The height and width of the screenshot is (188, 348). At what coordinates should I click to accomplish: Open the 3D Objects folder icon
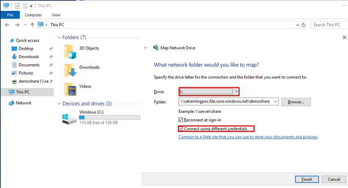(70, 52)
